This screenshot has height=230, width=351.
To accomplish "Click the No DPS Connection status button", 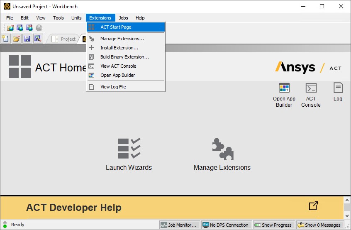I will click(227, 225).
